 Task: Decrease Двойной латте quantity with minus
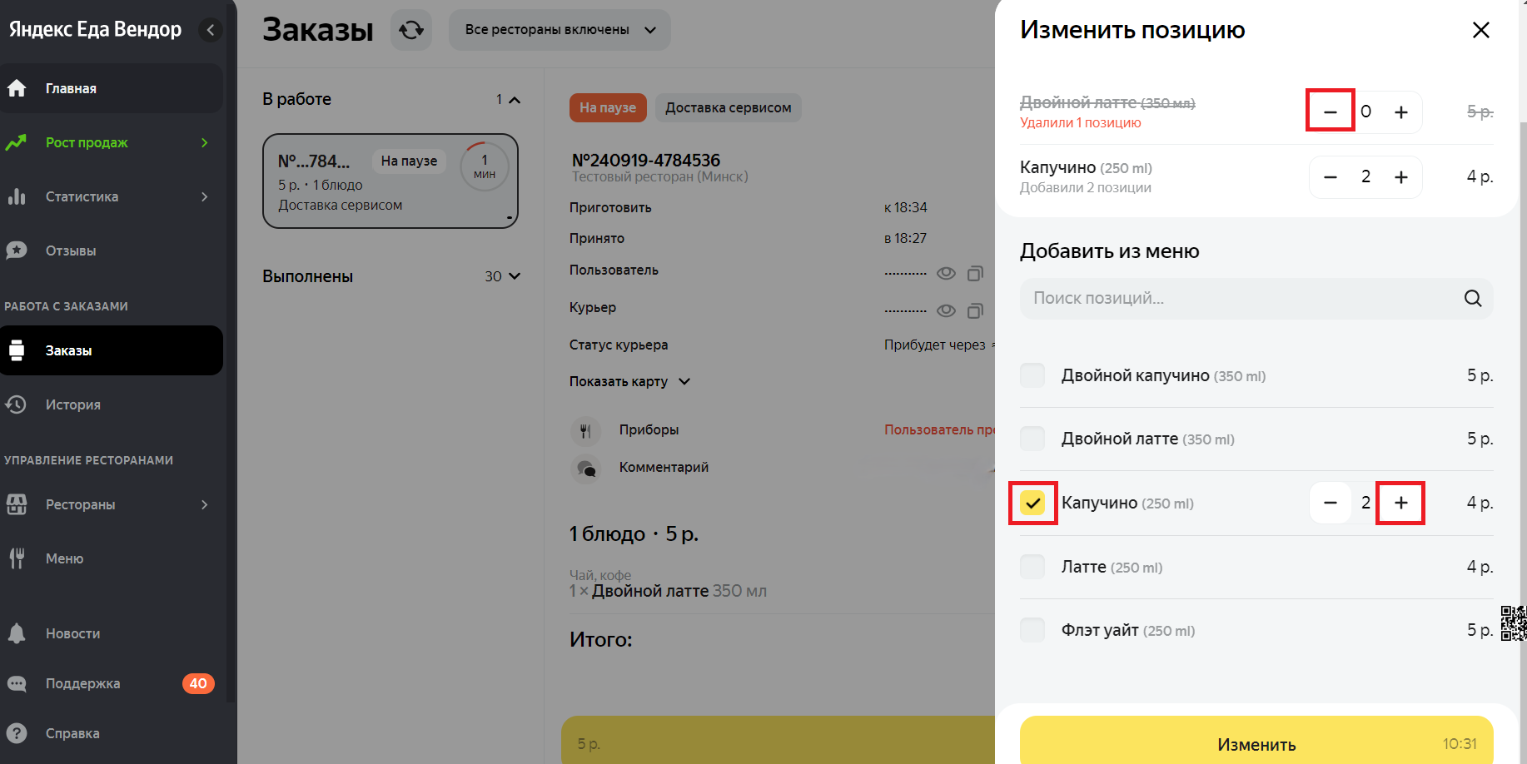click(x=1331, y=112)
